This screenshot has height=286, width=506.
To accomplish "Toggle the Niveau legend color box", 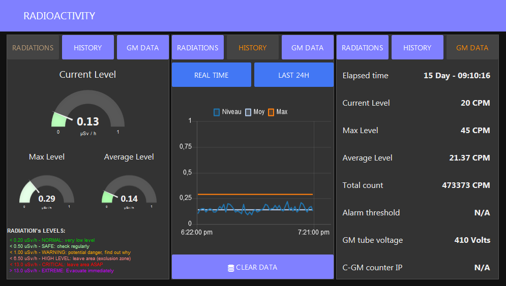I will [x=217, y=112].
